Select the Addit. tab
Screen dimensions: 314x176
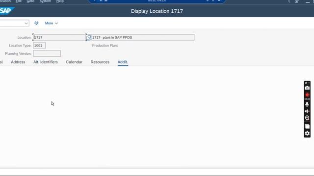click(x=123, y=62)
